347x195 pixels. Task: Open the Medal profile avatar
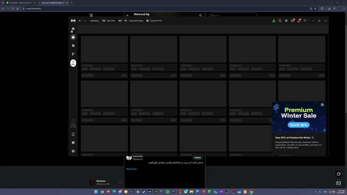click(x=305, y=21)
